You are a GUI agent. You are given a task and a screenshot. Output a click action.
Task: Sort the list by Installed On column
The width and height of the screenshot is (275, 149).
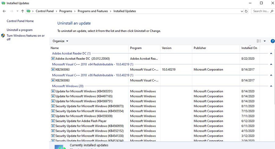click(249, 48)
